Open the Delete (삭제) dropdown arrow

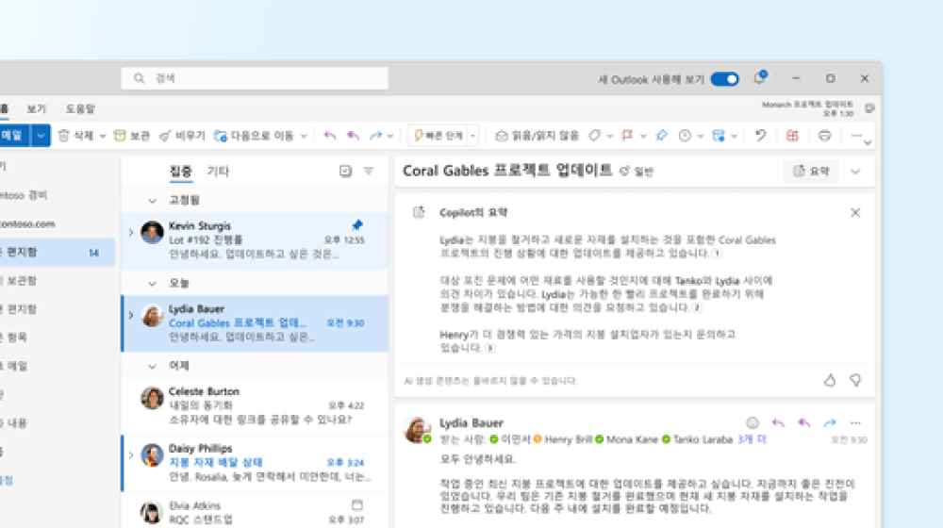102,136
